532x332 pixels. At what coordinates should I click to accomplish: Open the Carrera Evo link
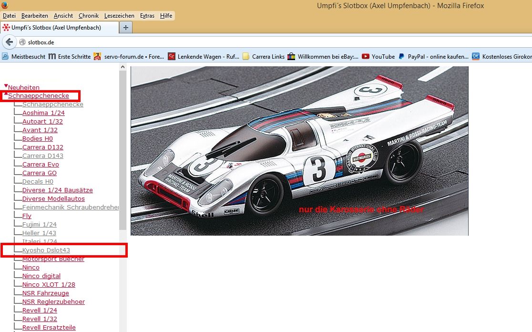point(41,165)
